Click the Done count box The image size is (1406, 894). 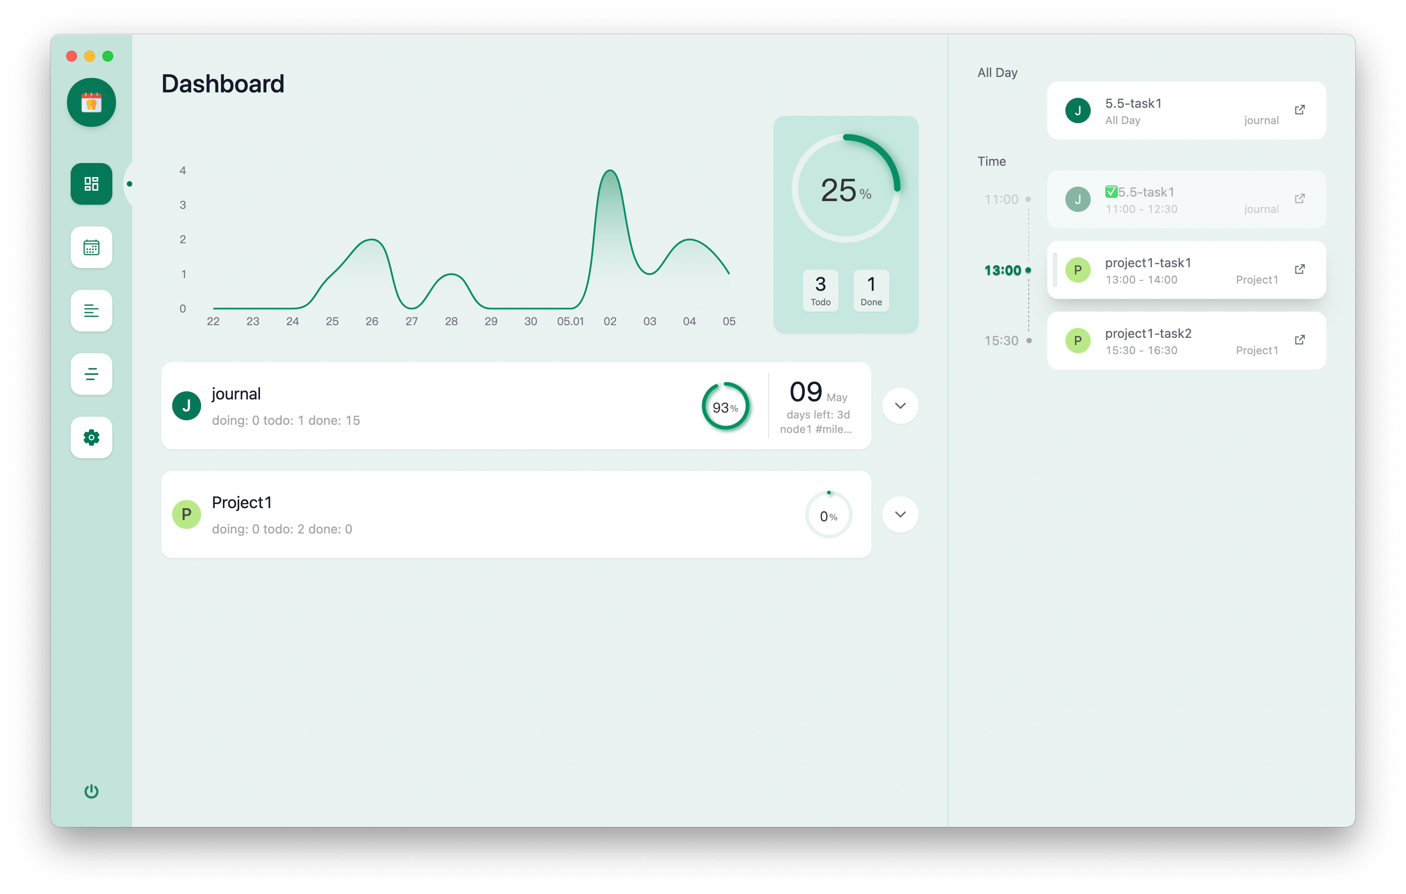[x=871, y=290]
